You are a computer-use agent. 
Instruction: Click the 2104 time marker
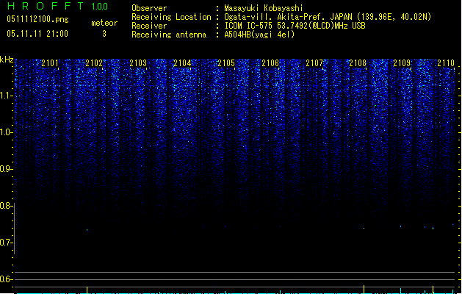(x=182, y=63)
